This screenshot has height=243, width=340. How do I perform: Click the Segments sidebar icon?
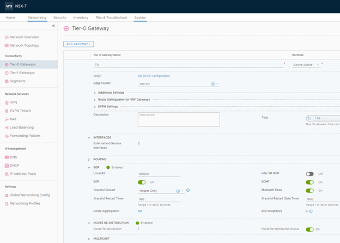pos(7,81)
